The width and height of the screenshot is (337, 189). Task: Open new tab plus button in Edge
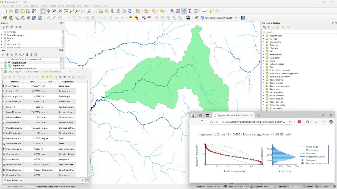258,115
